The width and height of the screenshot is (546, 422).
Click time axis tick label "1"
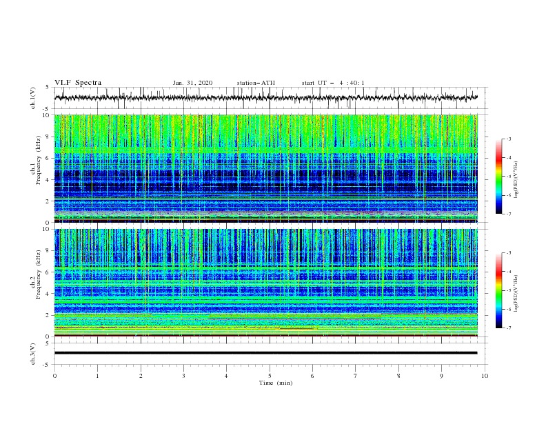point(97,376)
